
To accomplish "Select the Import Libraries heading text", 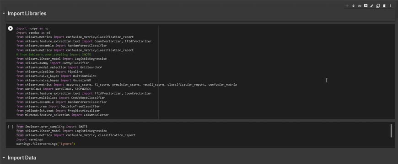I will [27, 13].
